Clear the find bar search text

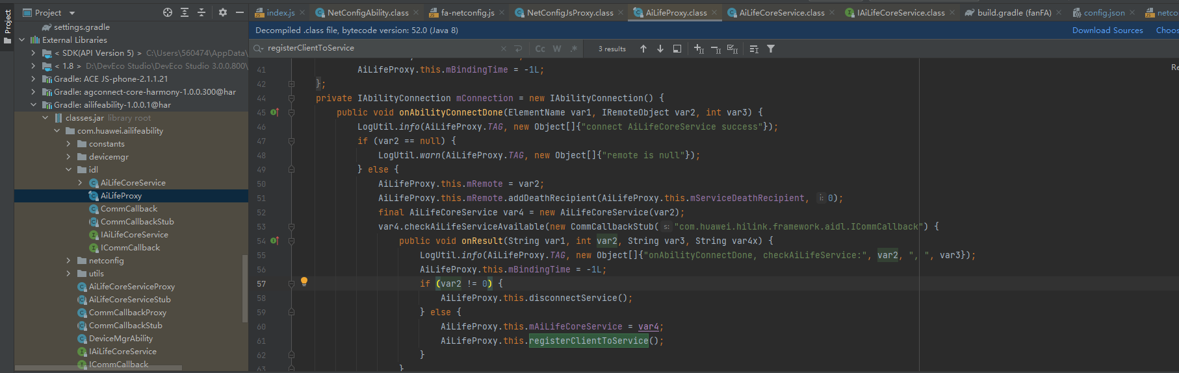coord(504,49)
